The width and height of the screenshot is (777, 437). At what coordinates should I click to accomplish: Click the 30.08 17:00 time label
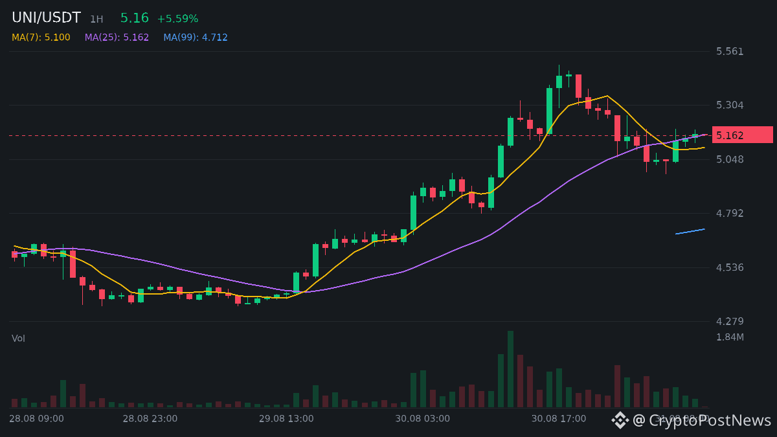[x=559, y=418]
